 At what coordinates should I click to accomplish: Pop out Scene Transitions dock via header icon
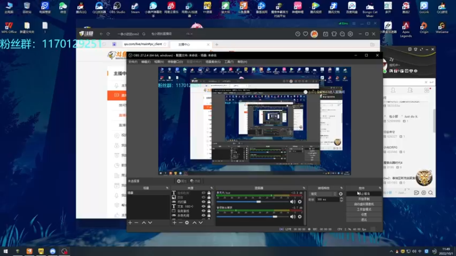341,188
